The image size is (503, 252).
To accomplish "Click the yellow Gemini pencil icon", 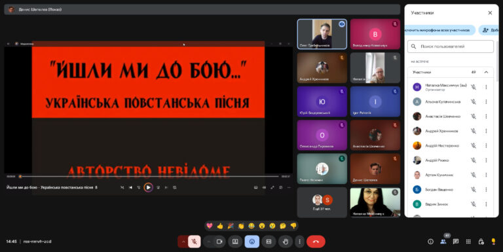I will pos(493,242).
